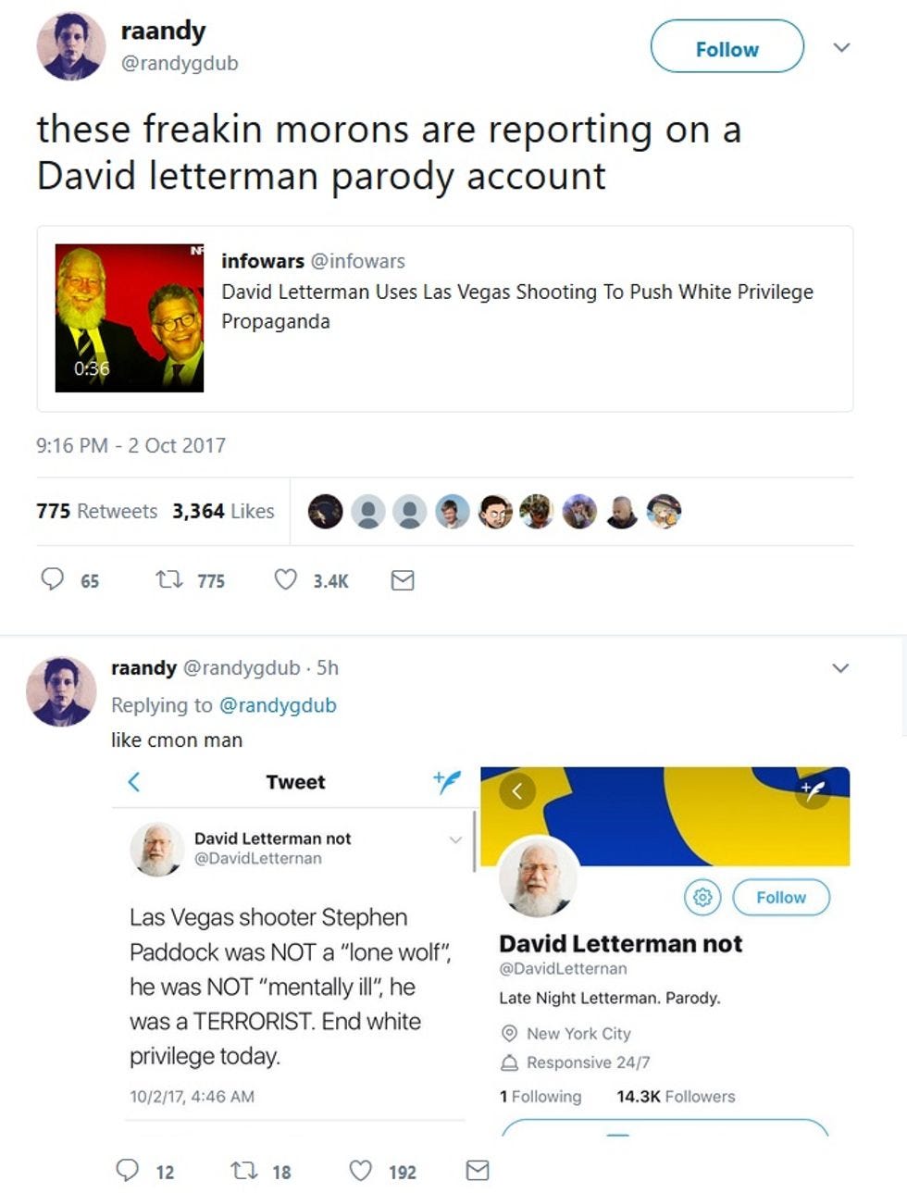The height and width of the screenshot is (1193, 907).
Task: Play the infowars video thumbnail
Action: [130, 317]
